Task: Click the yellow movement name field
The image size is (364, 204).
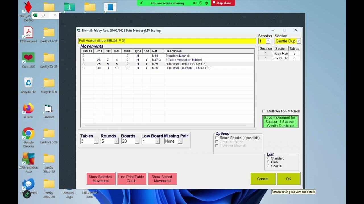Action: pyautogui.click(x=167, y=41)
